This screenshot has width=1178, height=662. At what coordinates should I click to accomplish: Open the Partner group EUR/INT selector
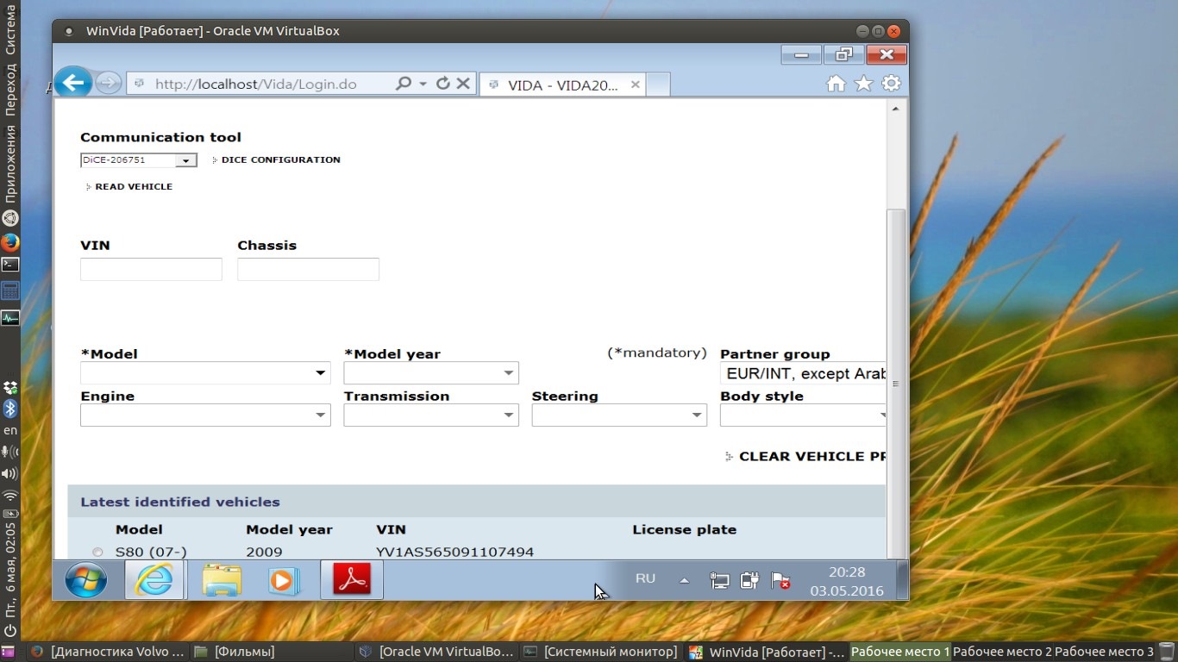[x=803, y=373]
